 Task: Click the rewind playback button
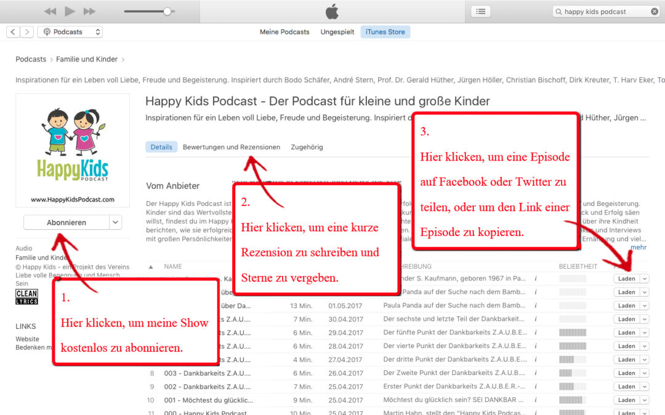click(x=50, y=12)
